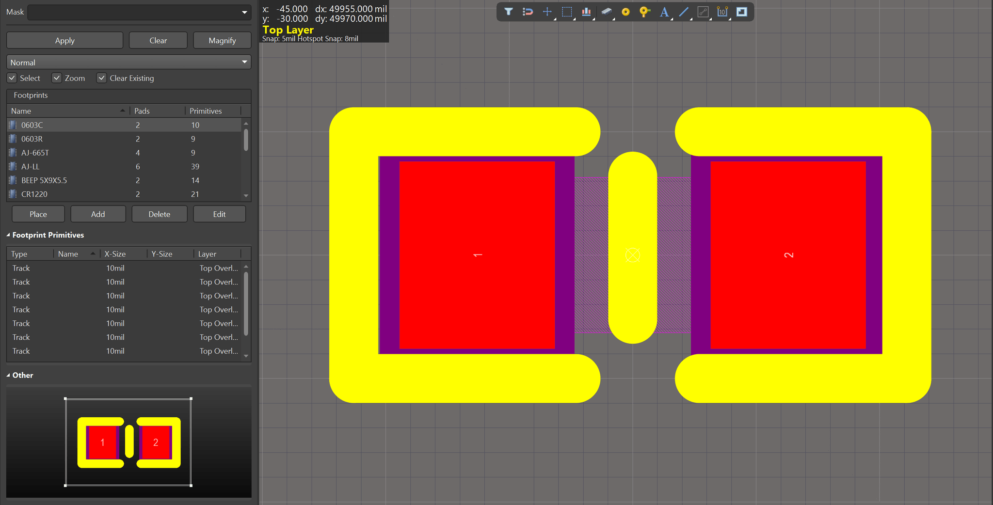Viewport: 993px width, 505px height.
Task: Click the Place button
Action: click(x=38, y=214)
